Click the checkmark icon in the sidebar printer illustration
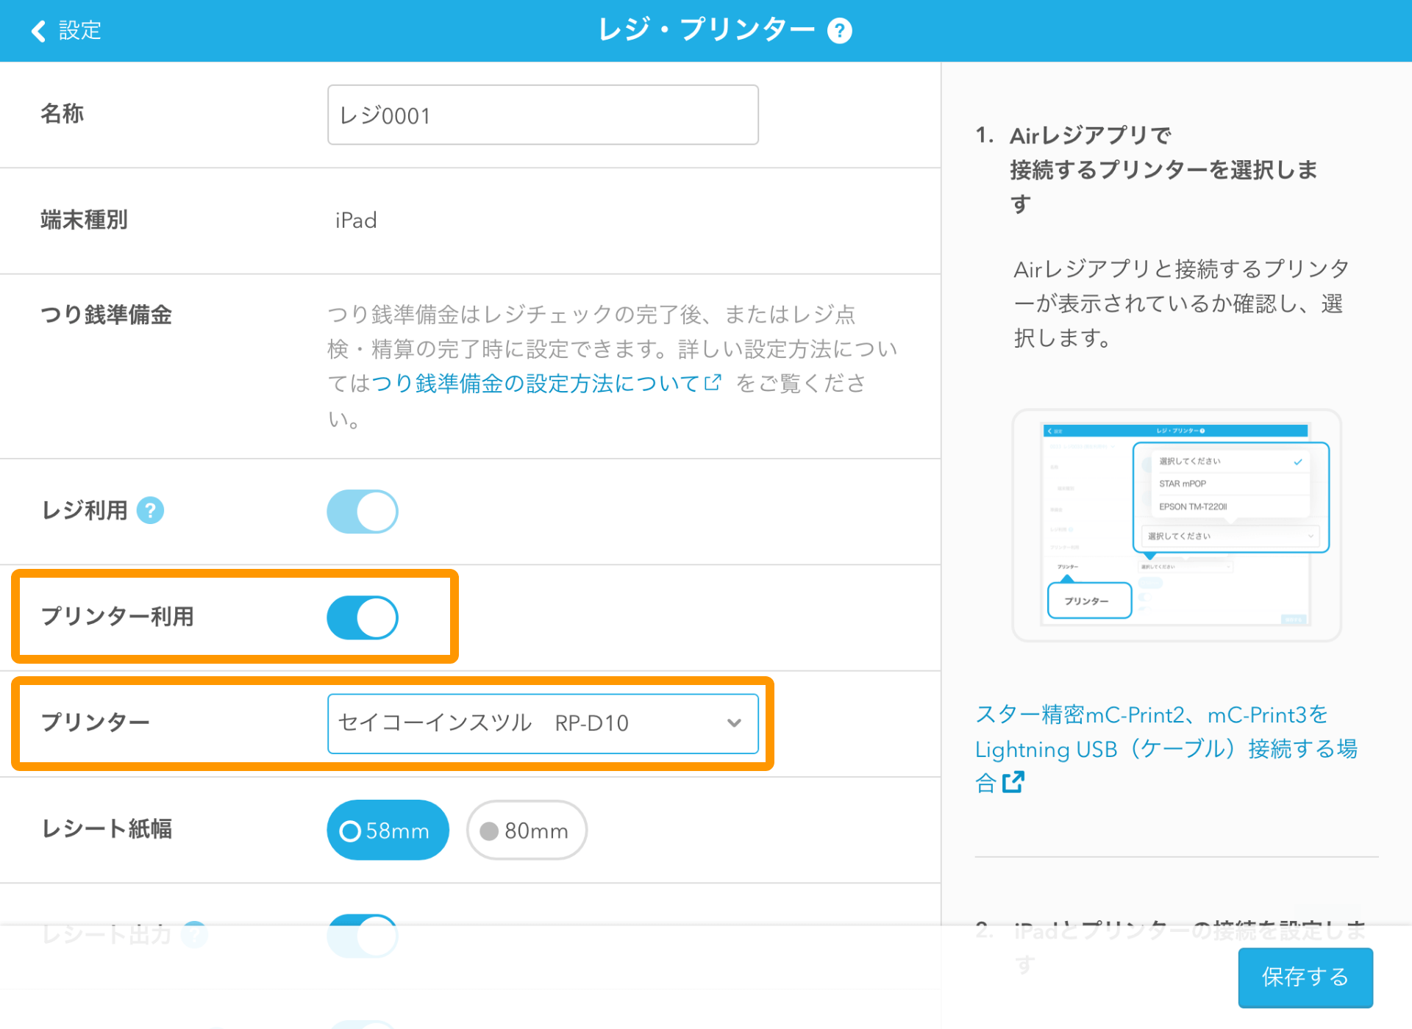 [1298, 462]
